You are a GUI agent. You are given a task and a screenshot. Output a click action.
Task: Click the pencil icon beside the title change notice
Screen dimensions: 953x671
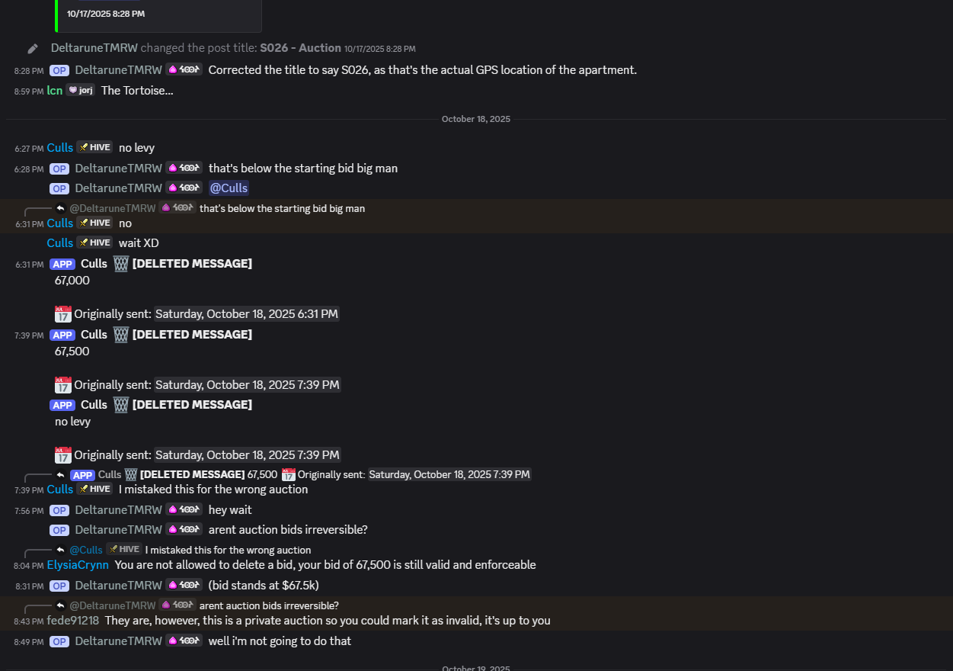(x=33, y=49)
